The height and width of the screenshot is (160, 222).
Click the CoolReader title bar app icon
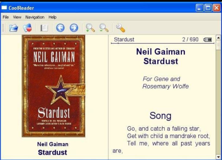point(4,8)
